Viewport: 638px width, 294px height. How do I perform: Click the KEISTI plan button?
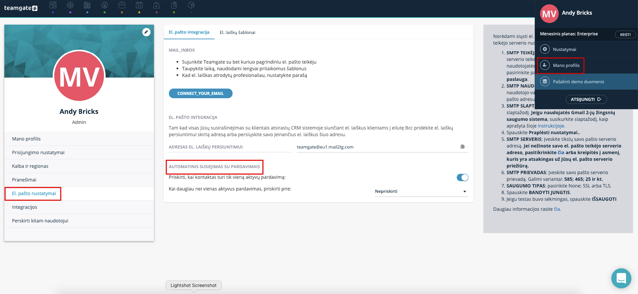click(x=625, y=35)
